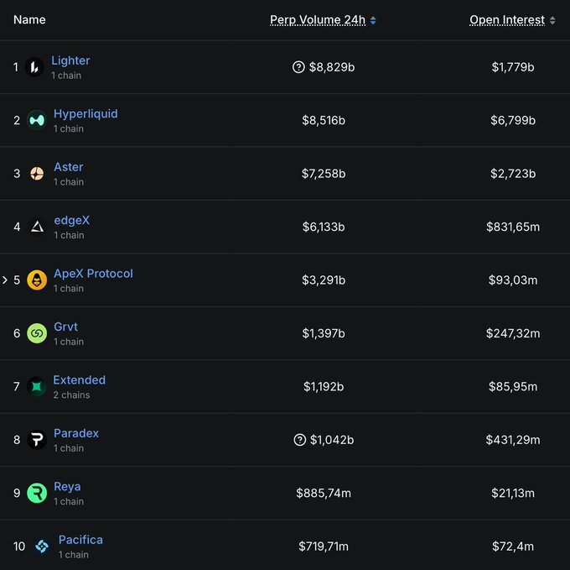Click the ApeX Protocol logo icon
This screenshot has height=570, width=570.
click(37, 280)
